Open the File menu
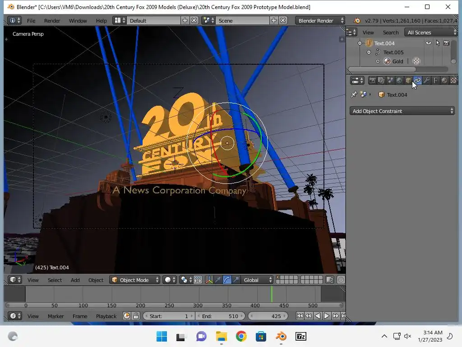Image resolution: width=462 pixels, height=347 pixels. point(31,21)
